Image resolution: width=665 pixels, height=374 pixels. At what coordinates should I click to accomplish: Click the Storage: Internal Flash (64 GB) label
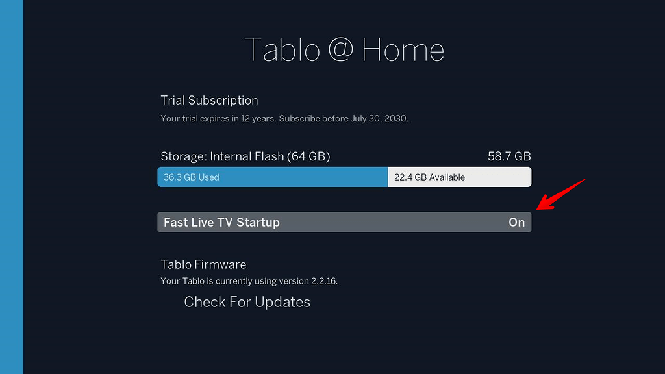tap(245, 156)
